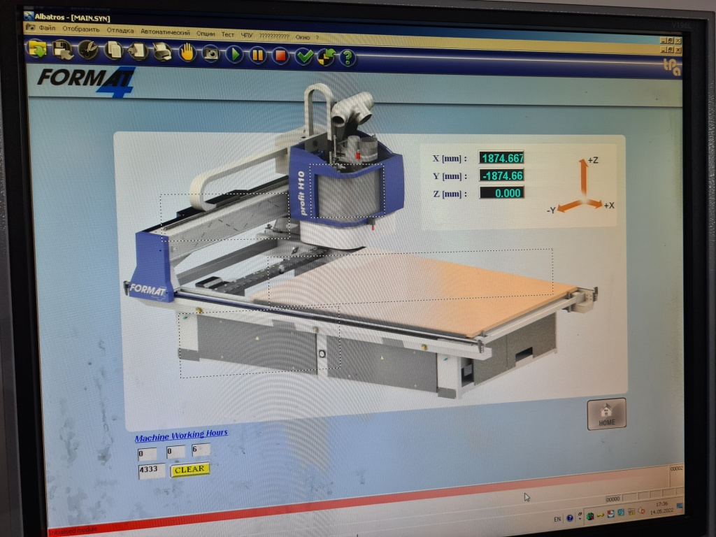The image size is (716, 537).
Task: Click the floppy disk save icon
Action: [62, 49]
